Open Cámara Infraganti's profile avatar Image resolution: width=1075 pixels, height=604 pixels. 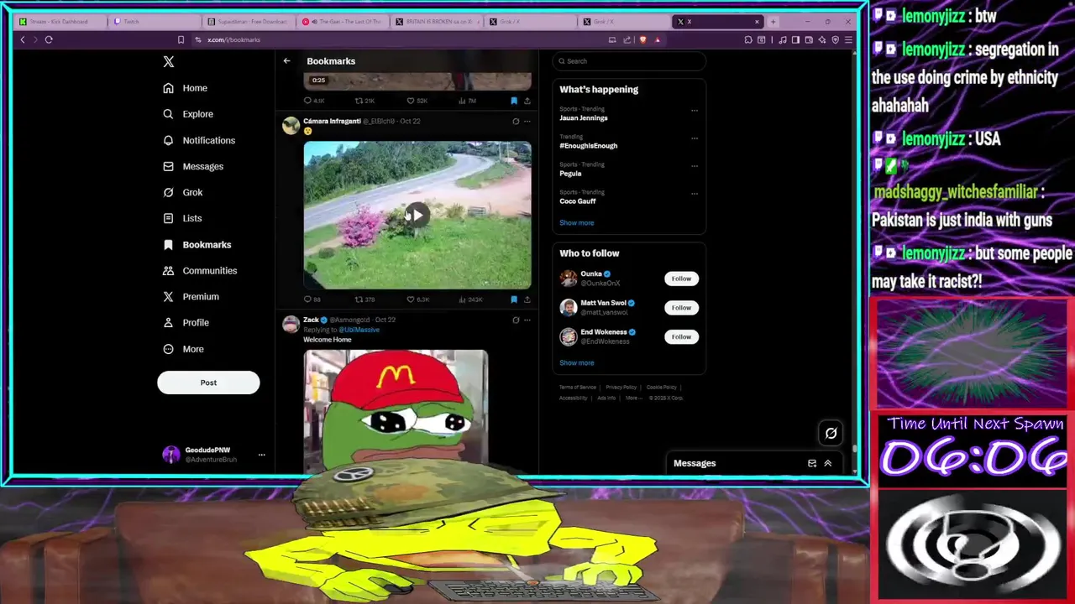[x=291, y=126]
